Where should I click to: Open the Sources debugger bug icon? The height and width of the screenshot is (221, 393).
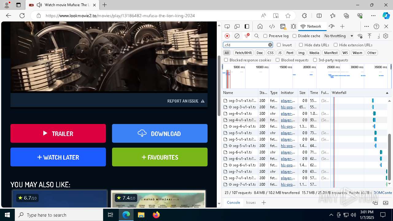[x=294, y=26]
